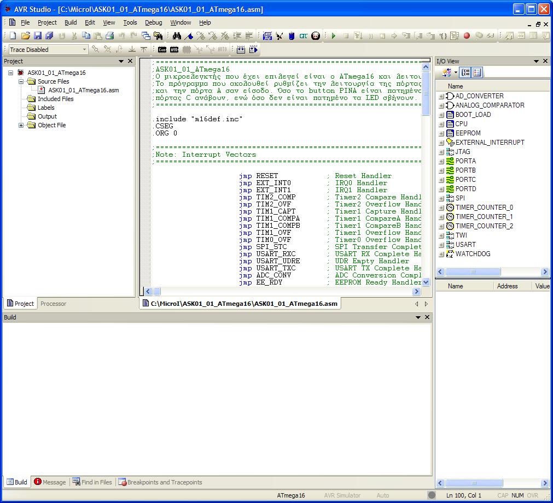Open Breakpoints and Tracepoints tab
The height and width of the screenshot is (503, 553).
point(160,482)
